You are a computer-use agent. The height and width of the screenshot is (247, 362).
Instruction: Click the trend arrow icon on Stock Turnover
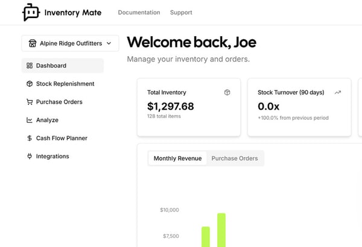coord(337,92)
